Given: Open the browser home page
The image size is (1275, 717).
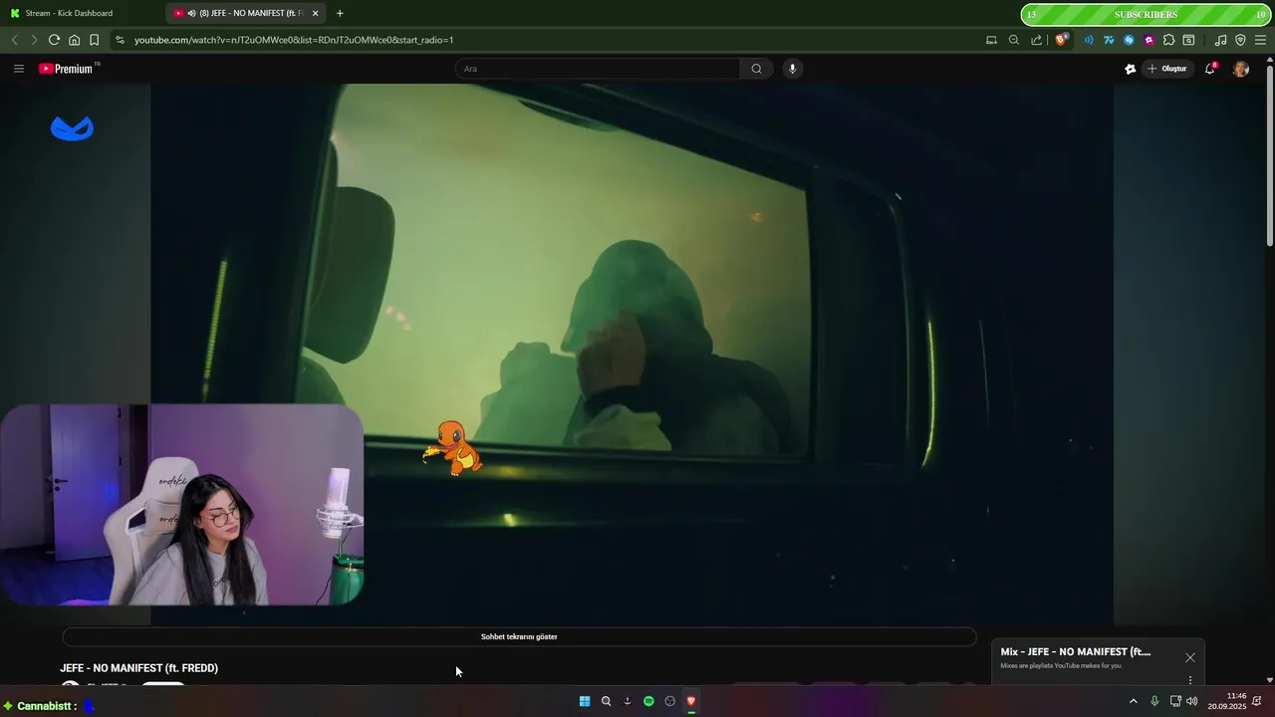Looking at the screenshot, I should pyautogui.click(x=74, y=40).
